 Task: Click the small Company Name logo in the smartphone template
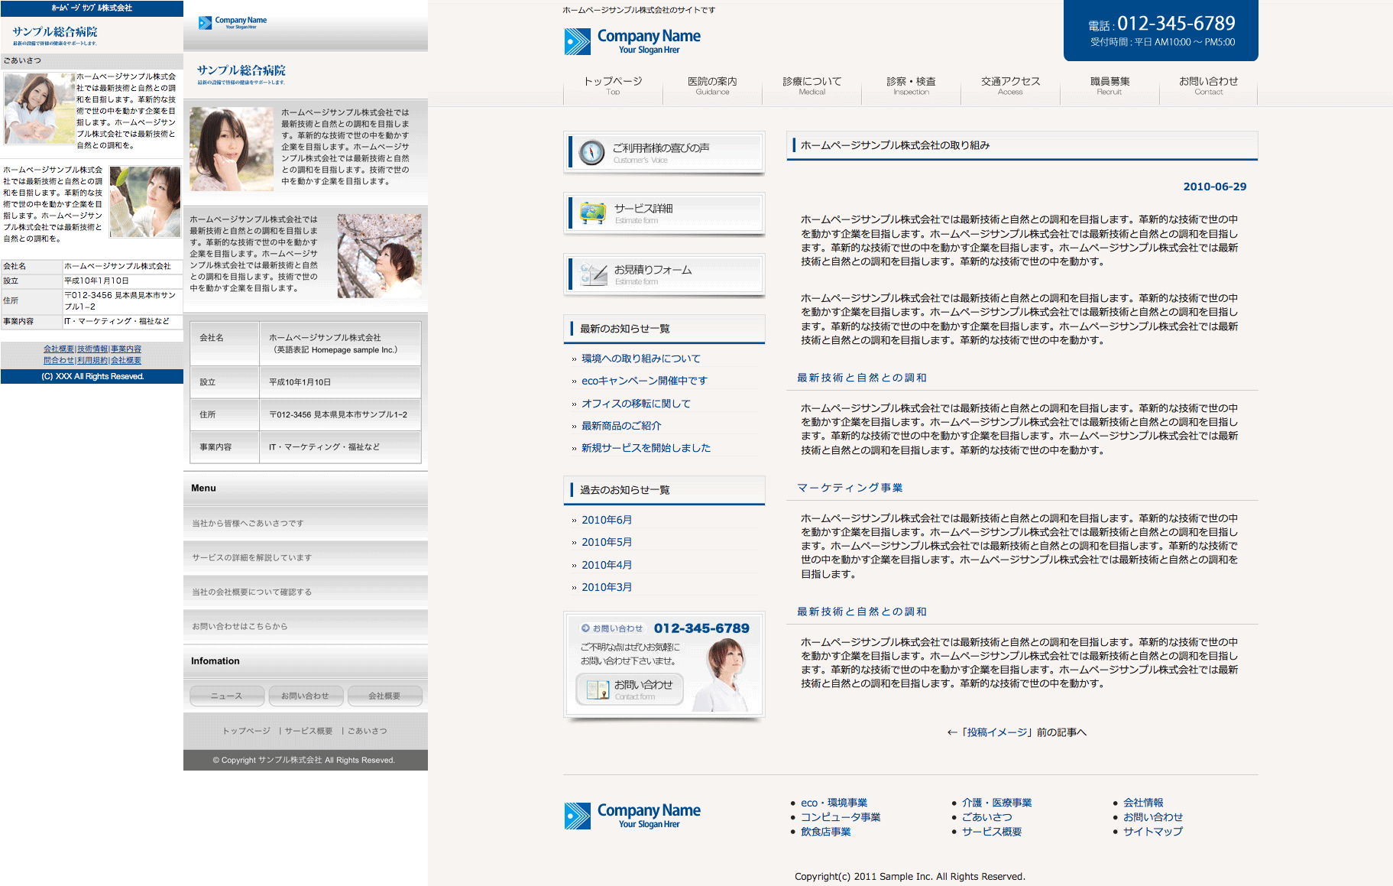[232, 23]
